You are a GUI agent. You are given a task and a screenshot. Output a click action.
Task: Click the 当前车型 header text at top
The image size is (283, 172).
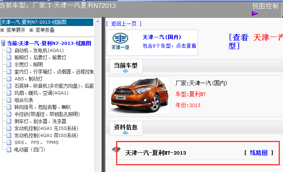point(58,6)
